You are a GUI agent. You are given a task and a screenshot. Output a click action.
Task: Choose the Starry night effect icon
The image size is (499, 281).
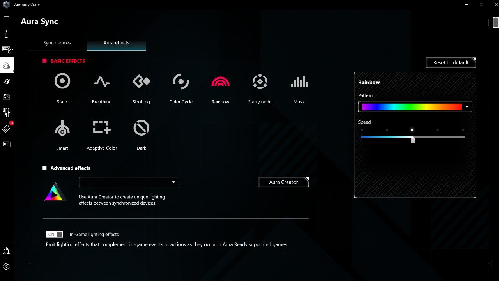click(260, 81)
